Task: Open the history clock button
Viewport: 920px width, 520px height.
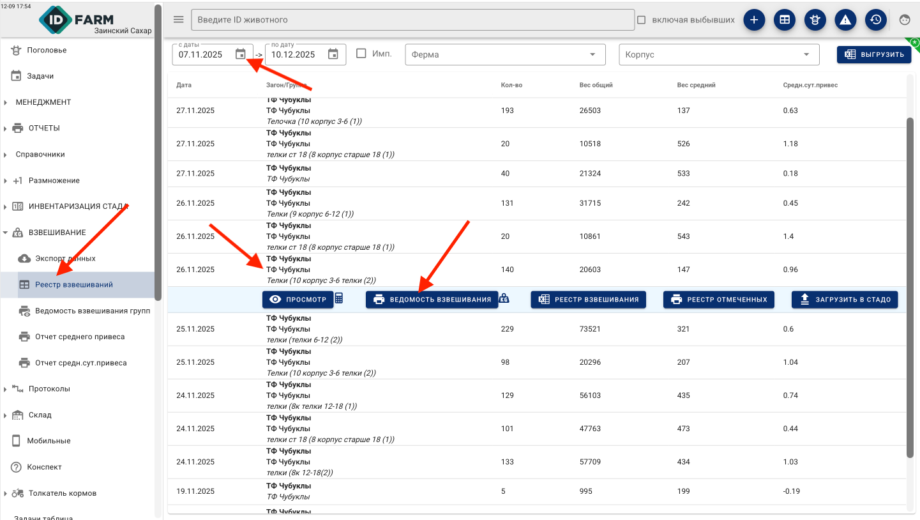Action: pyautogui.click(x=876, y=20)
